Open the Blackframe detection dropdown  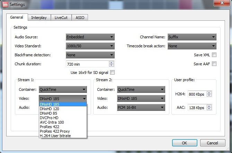(90, 55)
